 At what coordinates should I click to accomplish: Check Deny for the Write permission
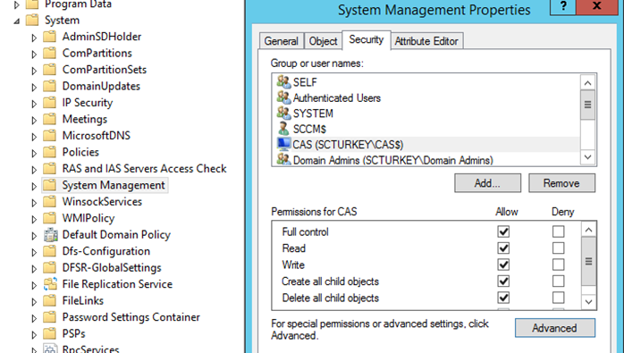[x=559, y=265]
